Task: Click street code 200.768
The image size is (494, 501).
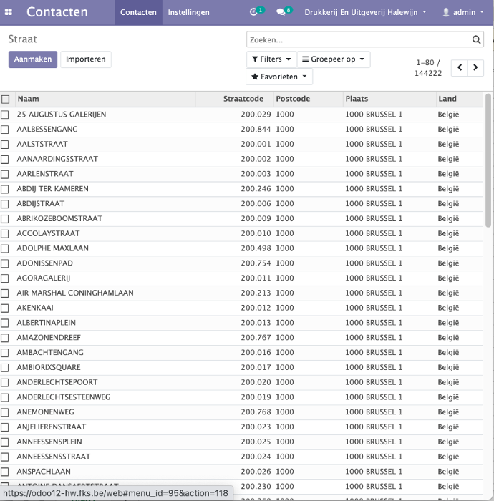Action: (256, 412)
